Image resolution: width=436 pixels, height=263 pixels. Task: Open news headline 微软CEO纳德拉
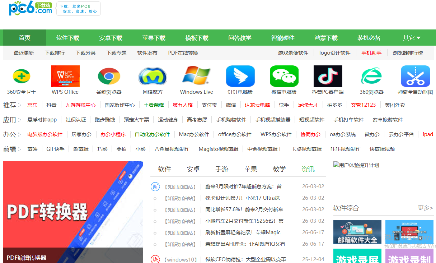pos(245,259)
